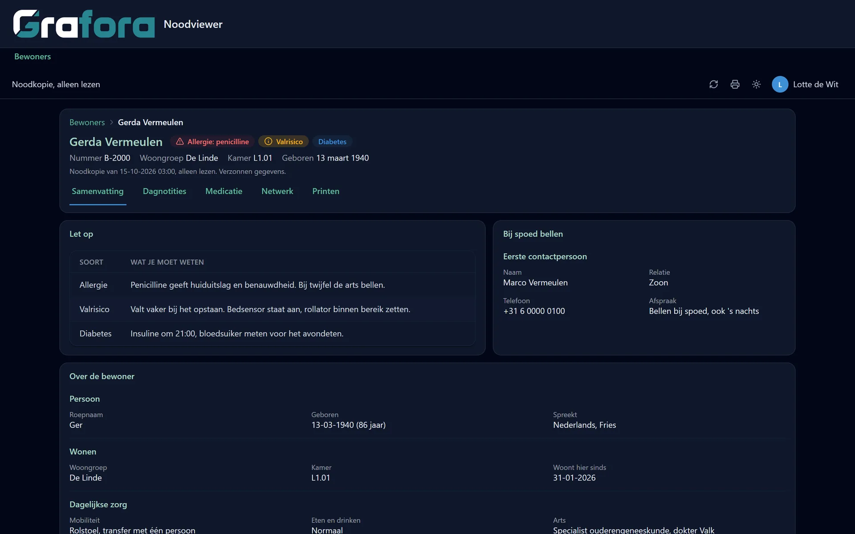Click the Eerste contactpersoon heading
The height and width of the screenshot is (534, 855).
click(x=545, y=256)
